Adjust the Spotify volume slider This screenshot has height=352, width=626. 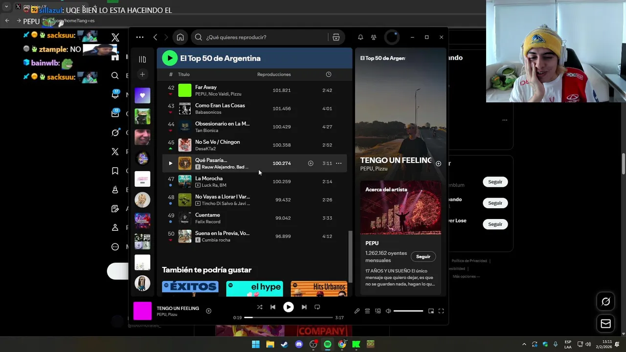[408, 311]
